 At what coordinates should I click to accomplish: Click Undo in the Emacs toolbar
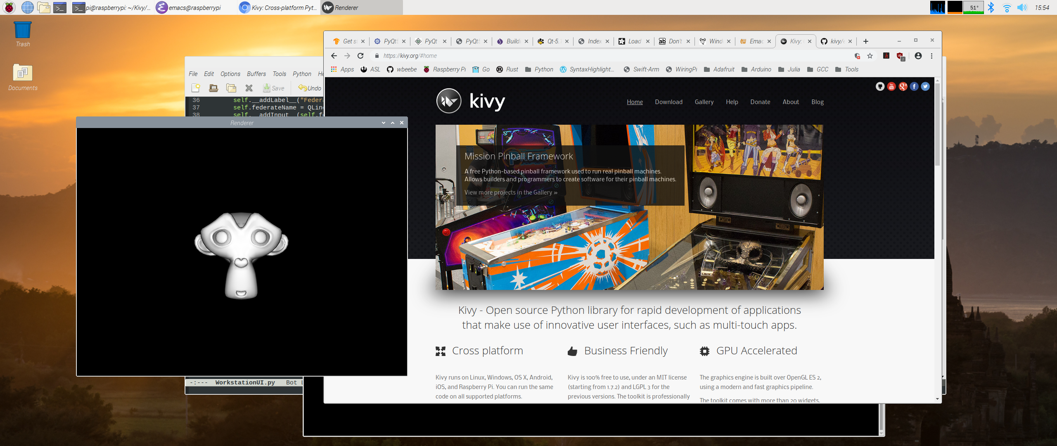click(310, 88)
